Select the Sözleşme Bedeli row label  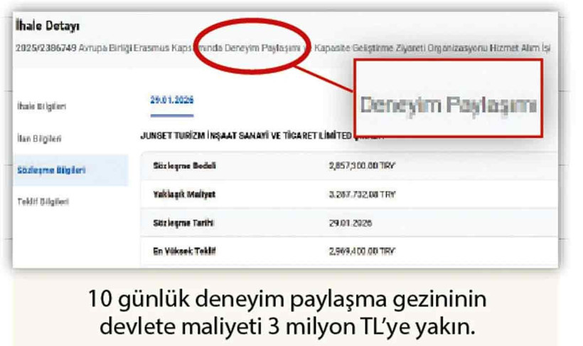[x=184, y=166]
